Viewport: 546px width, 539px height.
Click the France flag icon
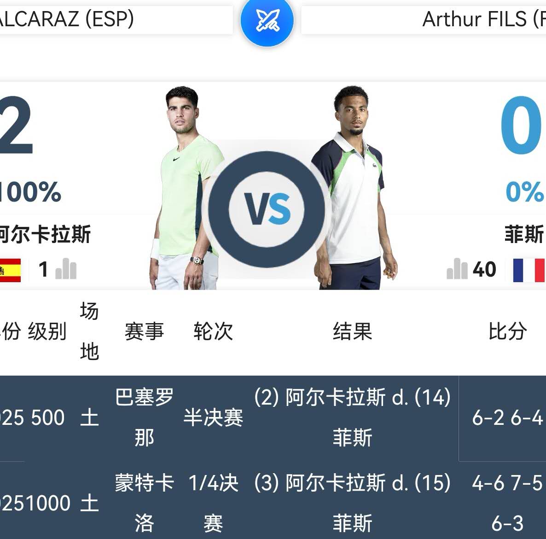(529, 270)
